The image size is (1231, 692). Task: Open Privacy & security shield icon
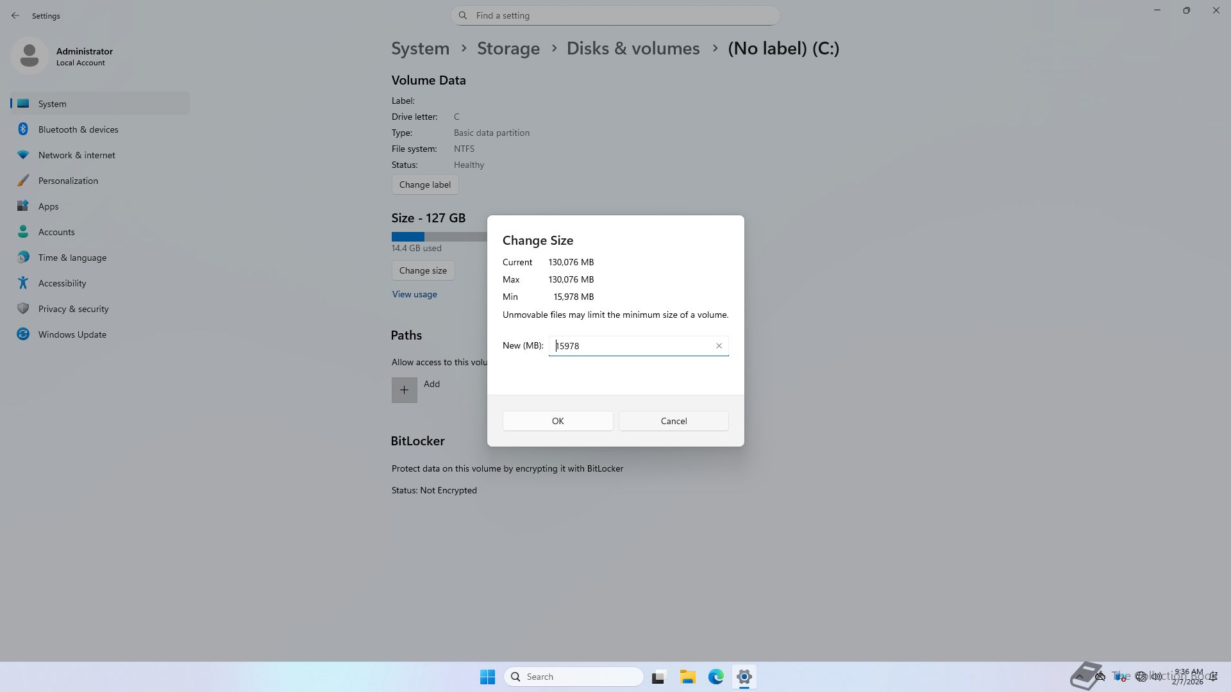pyautogui.click(x=23, y=309)
